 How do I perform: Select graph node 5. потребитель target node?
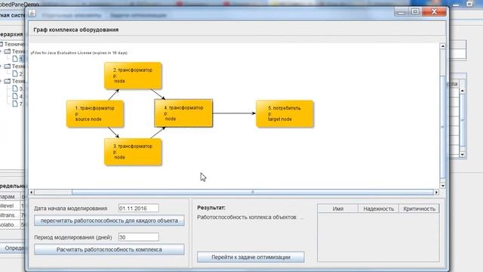285,114
